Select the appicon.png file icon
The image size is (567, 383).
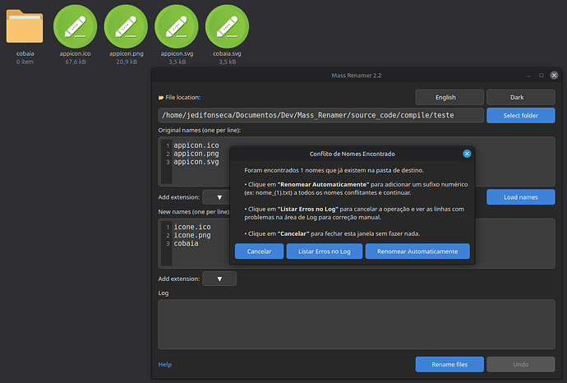(126, 26)
